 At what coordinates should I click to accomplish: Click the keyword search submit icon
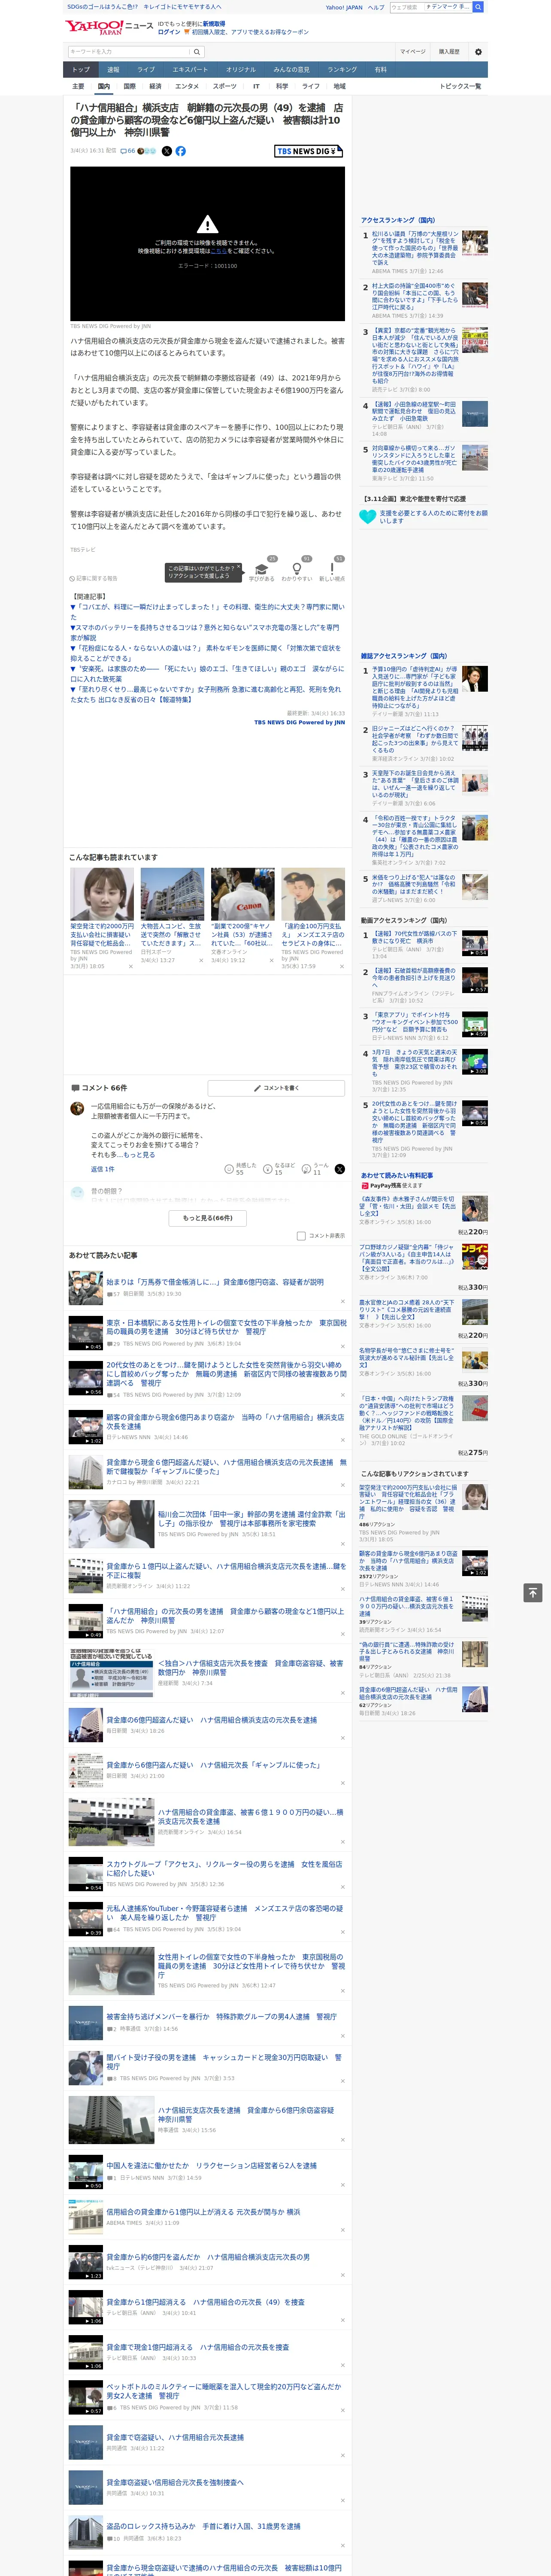197,52
